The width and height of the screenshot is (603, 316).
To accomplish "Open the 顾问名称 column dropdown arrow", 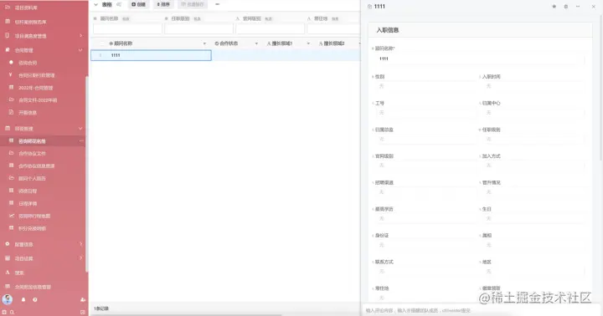I will click(204, 43).
